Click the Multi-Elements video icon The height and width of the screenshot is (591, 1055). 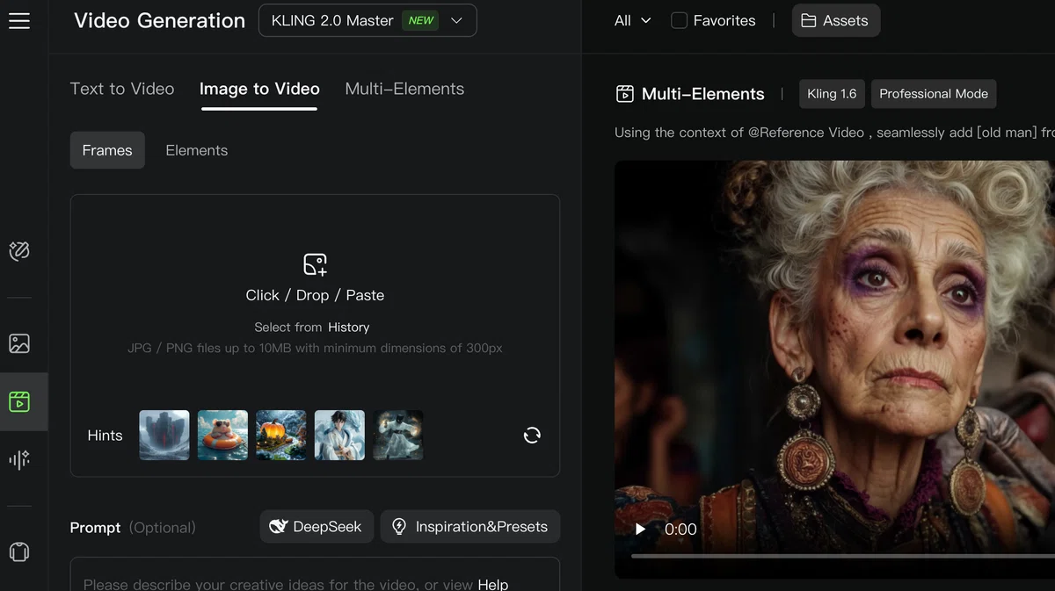click(625, 94)
